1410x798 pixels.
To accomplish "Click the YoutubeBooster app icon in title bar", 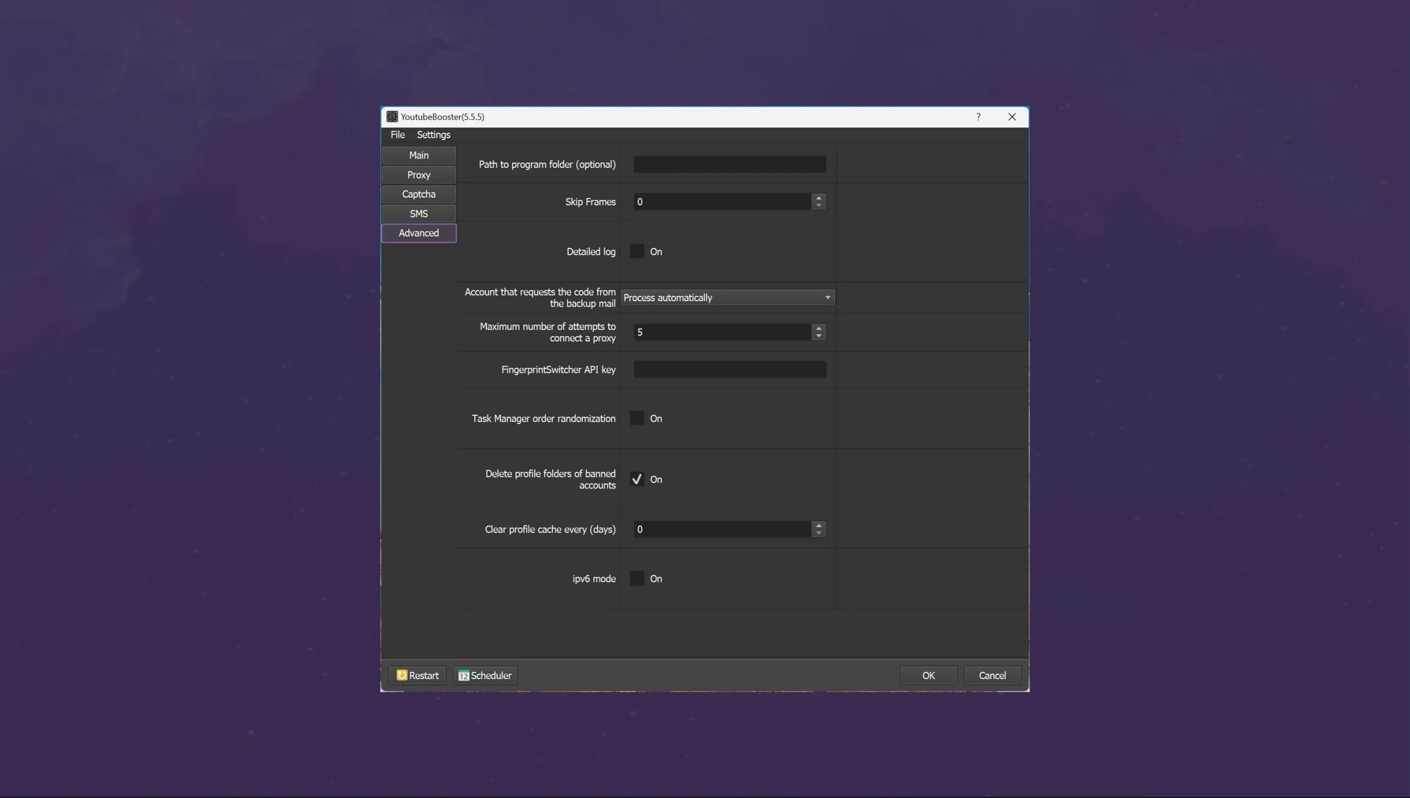I will pyautogui.click(x=392, y=117).
